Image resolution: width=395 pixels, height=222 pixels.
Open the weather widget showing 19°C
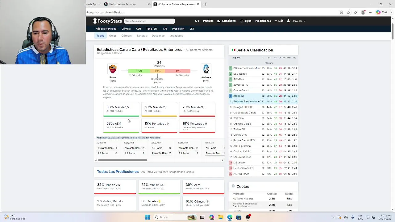[14, 217]
